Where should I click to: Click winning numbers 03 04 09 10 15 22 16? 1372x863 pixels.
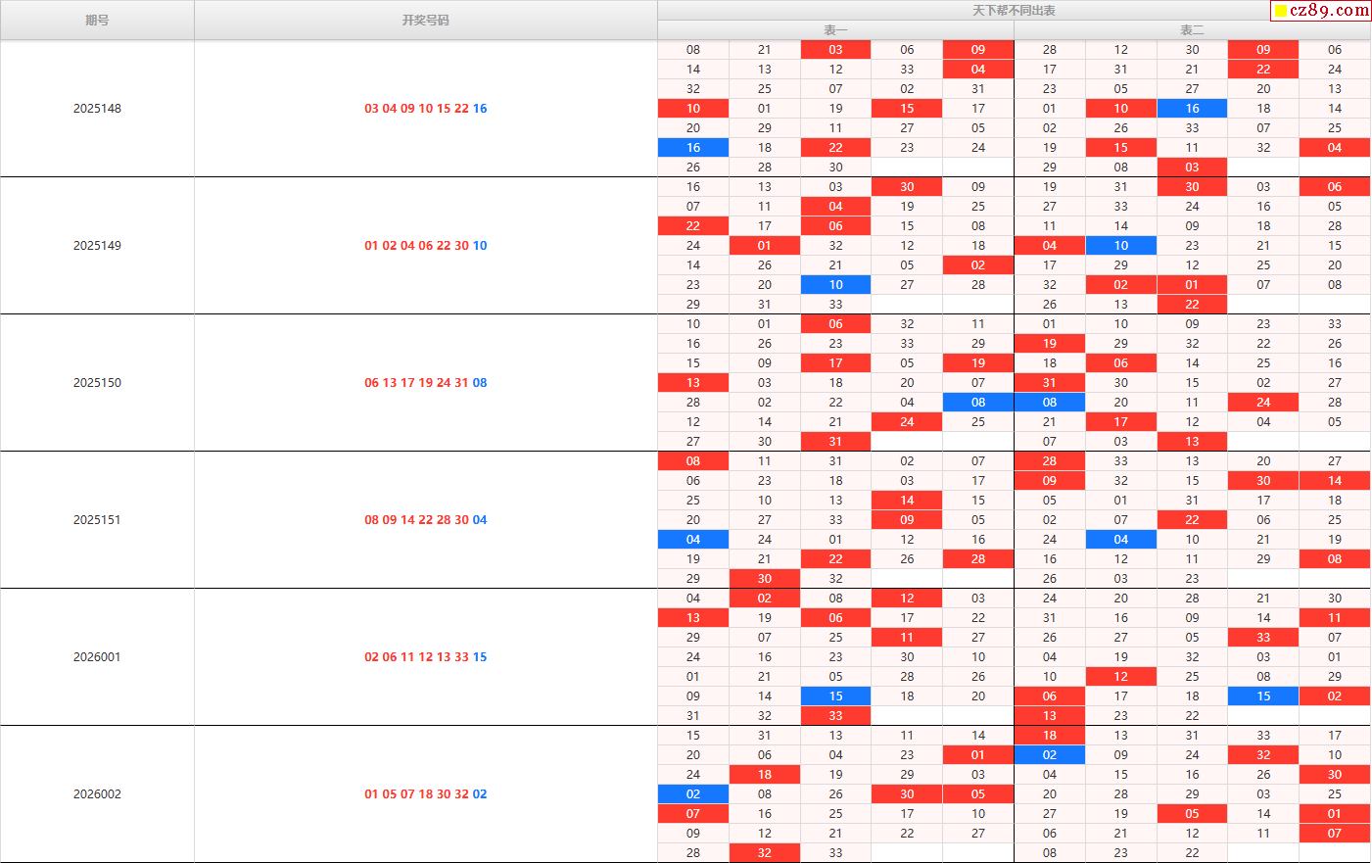pyautogui.click(x=425, y=109)
